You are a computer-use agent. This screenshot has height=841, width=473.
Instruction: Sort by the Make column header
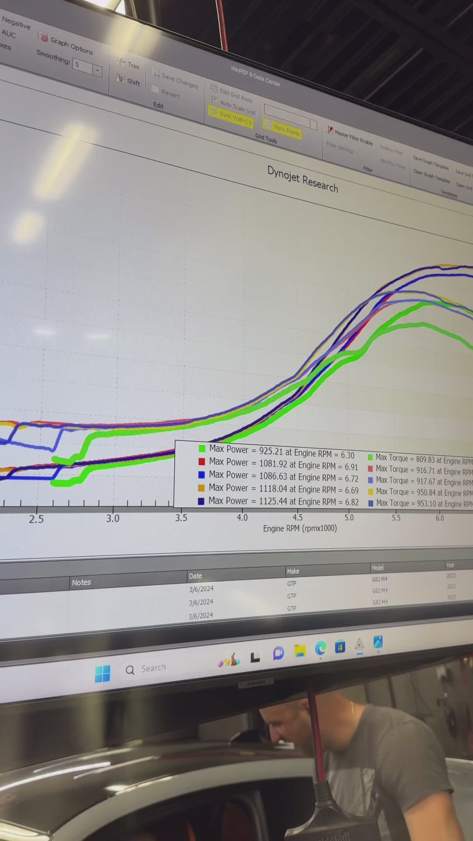point(328,570)
